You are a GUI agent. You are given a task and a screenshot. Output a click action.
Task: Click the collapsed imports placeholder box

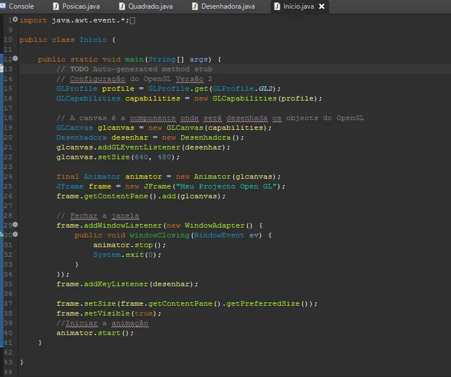pyautogui.click(x=133, y=21)
